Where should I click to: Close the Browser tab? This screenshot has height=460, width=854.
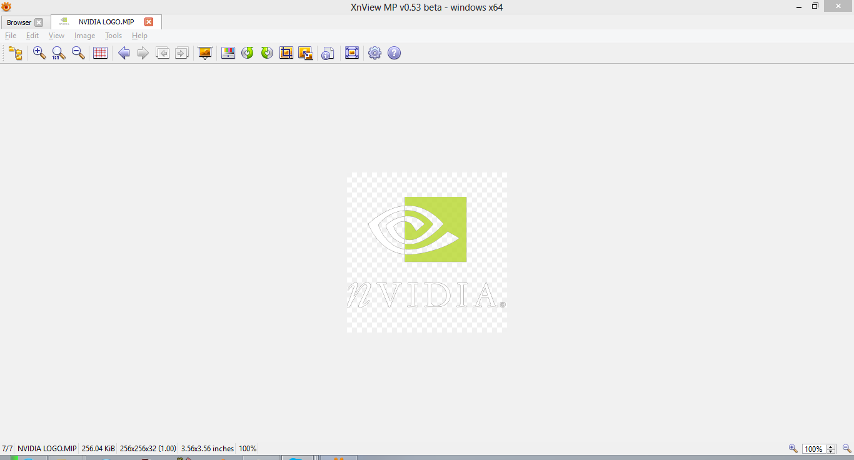pyautogui.click(x=39, y=22)
